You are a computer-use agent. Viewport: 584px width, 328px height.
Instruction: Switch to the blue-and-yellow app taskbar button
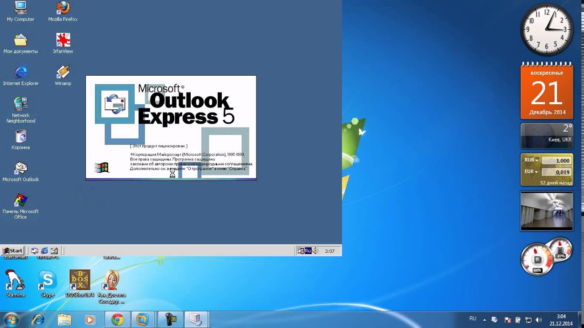coord(143,320)
